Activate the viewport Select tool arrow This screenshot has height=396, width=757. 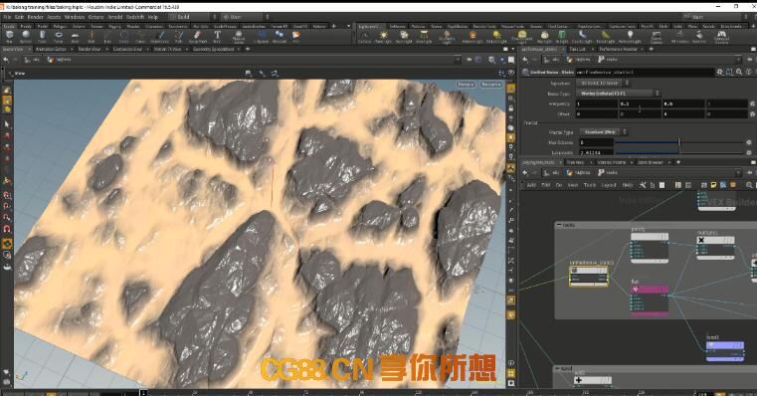(7, 124)
